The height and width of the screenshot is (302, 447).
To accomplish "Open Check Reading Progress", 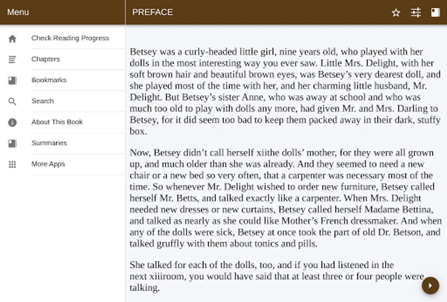I will 70,38.
